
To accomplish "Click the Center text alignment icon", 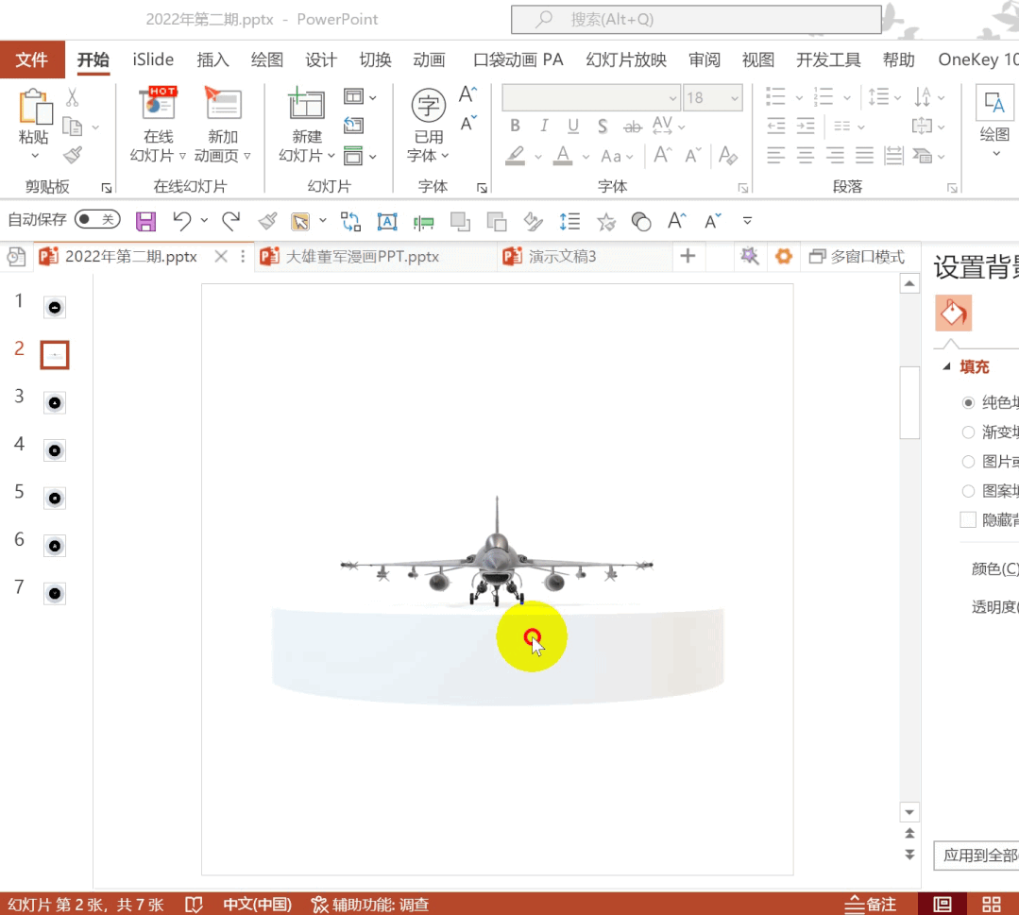I will click(806, 155).
